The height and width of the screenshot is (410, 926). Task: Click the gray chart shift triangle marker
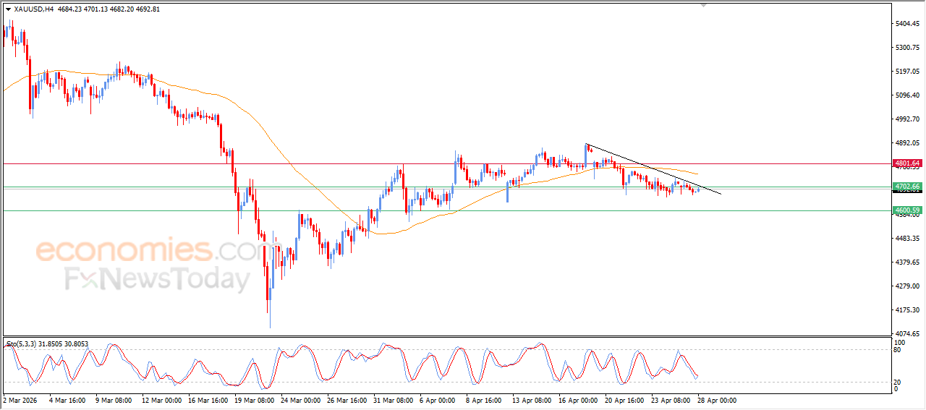click(703, 5)
